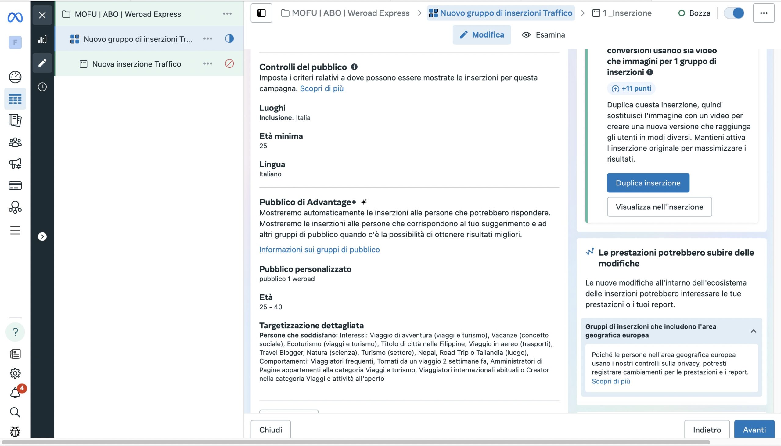
Task: Close the editing panel with X
Action: point(42,15)
